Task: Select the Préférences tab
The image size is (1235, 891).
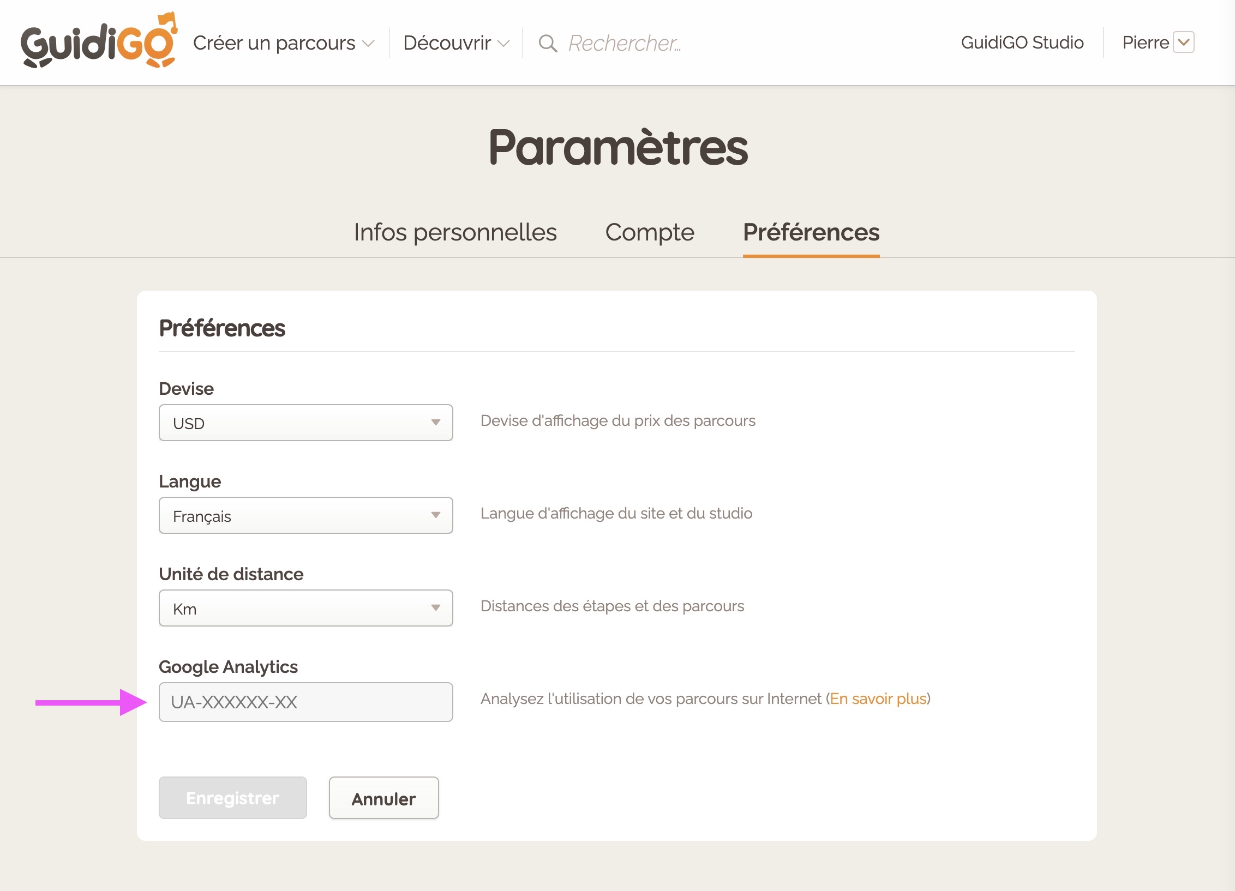Action: pos(811,232)
